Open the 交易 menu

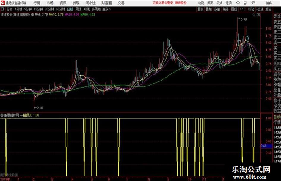pyautogui.click(x=121, y=3)
